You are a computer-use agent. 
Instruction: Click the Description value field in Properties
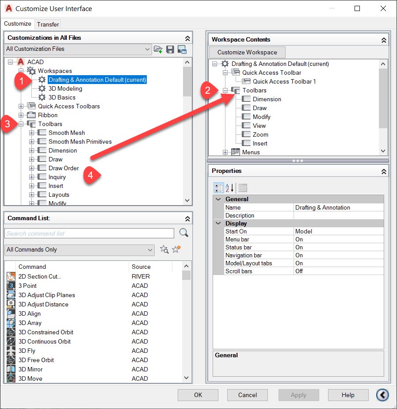coord(339,215)
